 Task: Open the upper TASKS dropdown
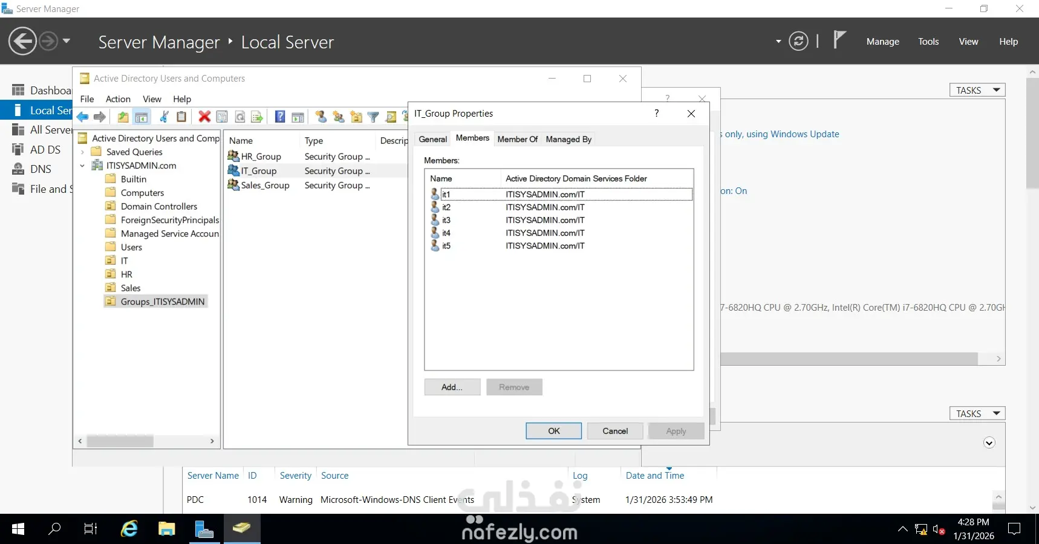point(977,90)
